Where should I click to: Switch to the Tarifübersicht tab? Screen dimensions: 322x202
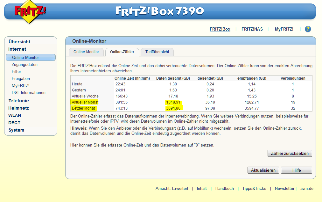tap(157, 52)
